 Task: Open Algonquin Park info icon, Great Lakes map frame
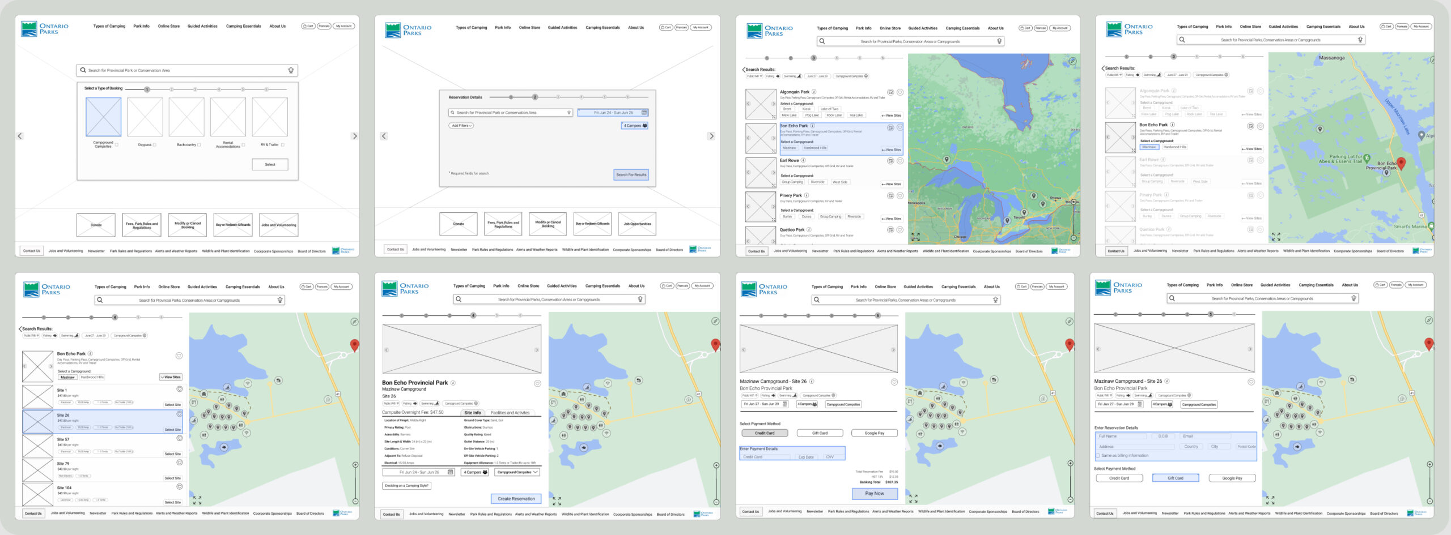click(814, 92)
